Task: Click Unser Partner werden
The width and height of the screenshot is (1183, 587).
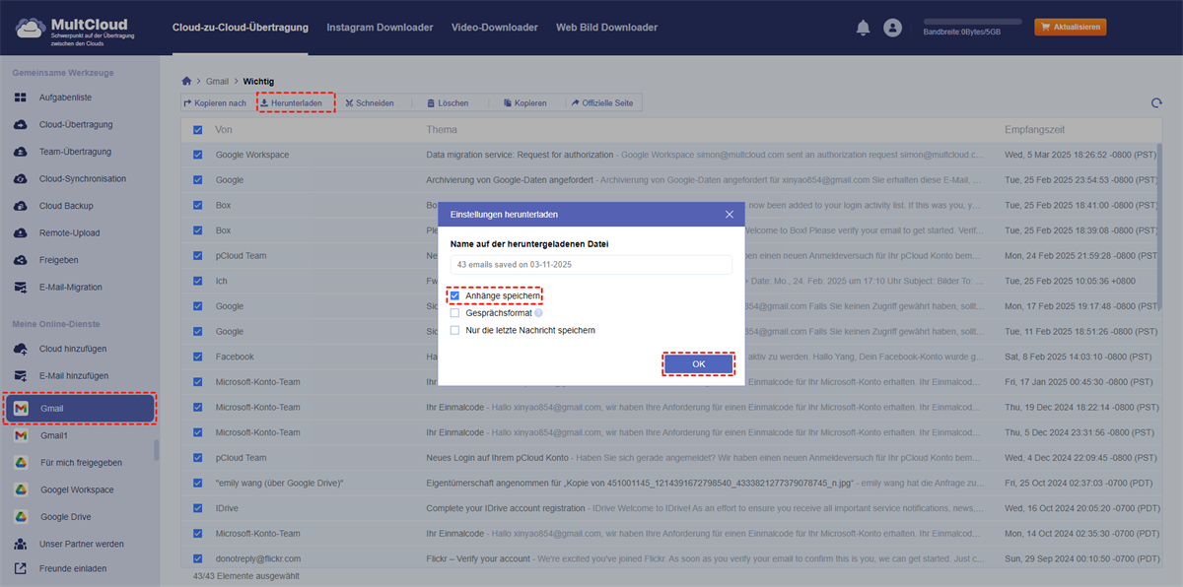Action: 82,544
